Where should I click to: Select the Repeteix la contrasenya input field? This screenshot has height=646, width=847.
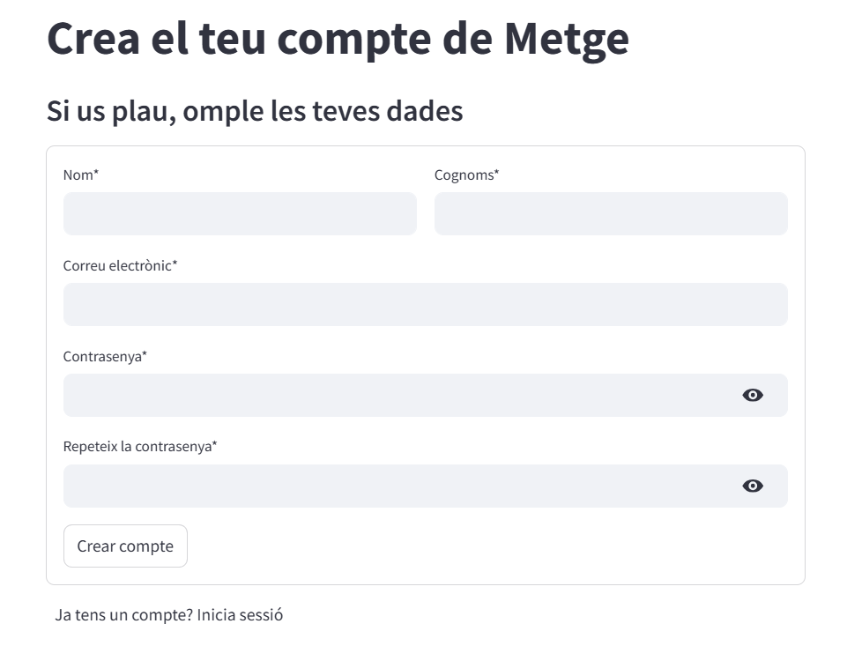(x=397, y=486)
